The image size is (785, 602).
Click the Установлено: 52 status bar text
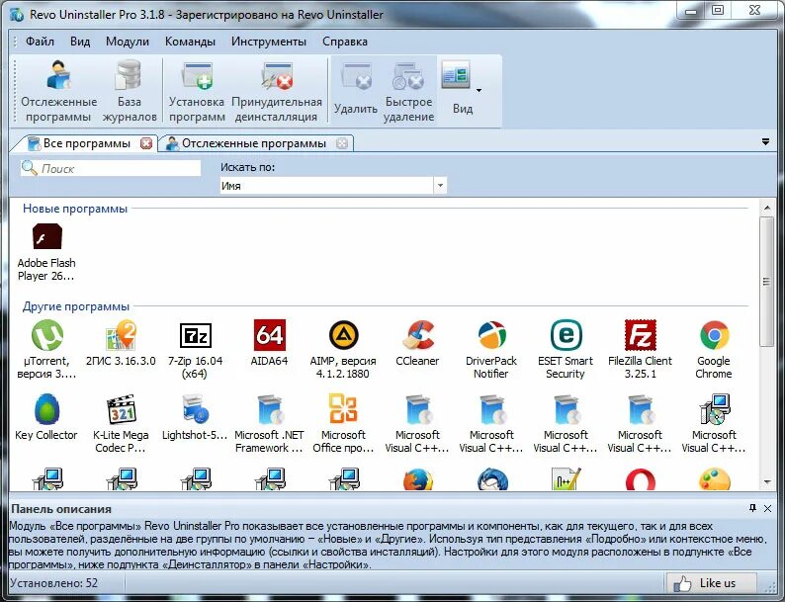click(x=53, y=583)
